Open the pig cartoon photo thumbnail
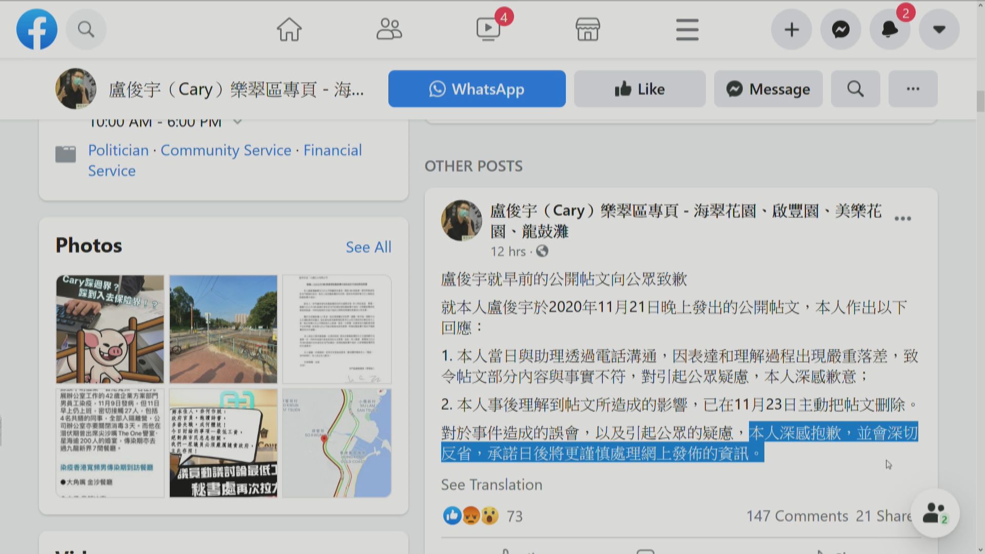Screen dimensions: 985x554 click(x=109, y=329)
